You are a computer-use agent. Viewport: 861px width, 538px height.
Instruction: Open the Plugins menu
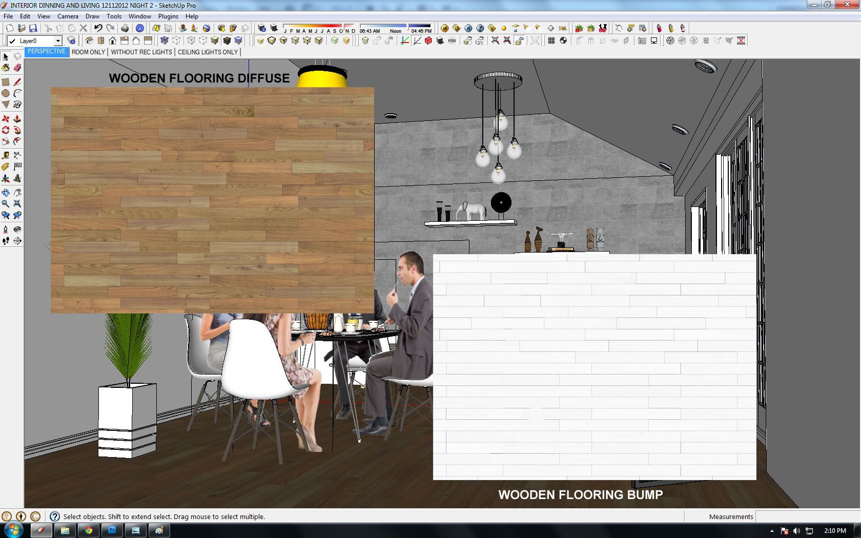pyautogui.click(x=168, y=16)
